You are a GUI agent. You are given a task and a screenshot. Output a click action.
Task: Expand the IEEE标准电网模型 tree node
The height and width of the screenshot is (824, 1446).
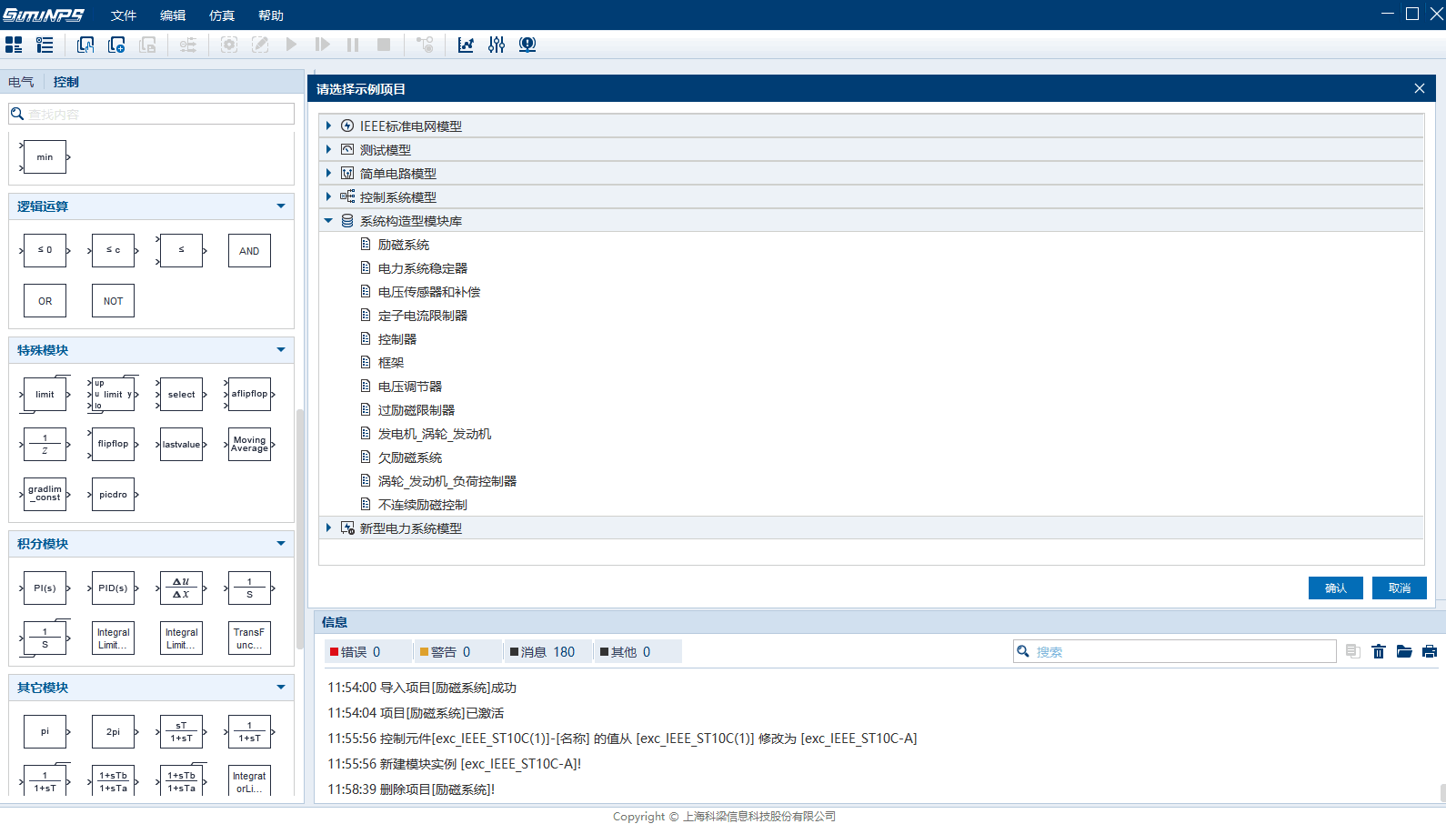click(x=328, y=126)
